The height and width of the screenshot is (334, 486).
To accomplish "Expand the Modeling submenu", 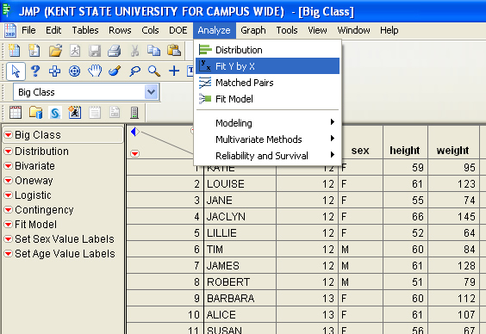I will 267,123.
